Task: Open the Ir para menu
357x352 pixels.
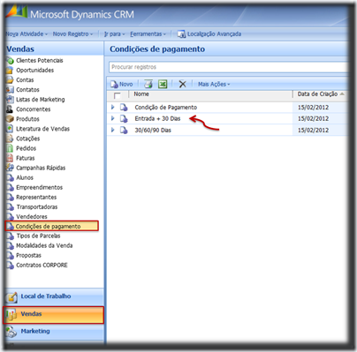Action: [114, 34]
